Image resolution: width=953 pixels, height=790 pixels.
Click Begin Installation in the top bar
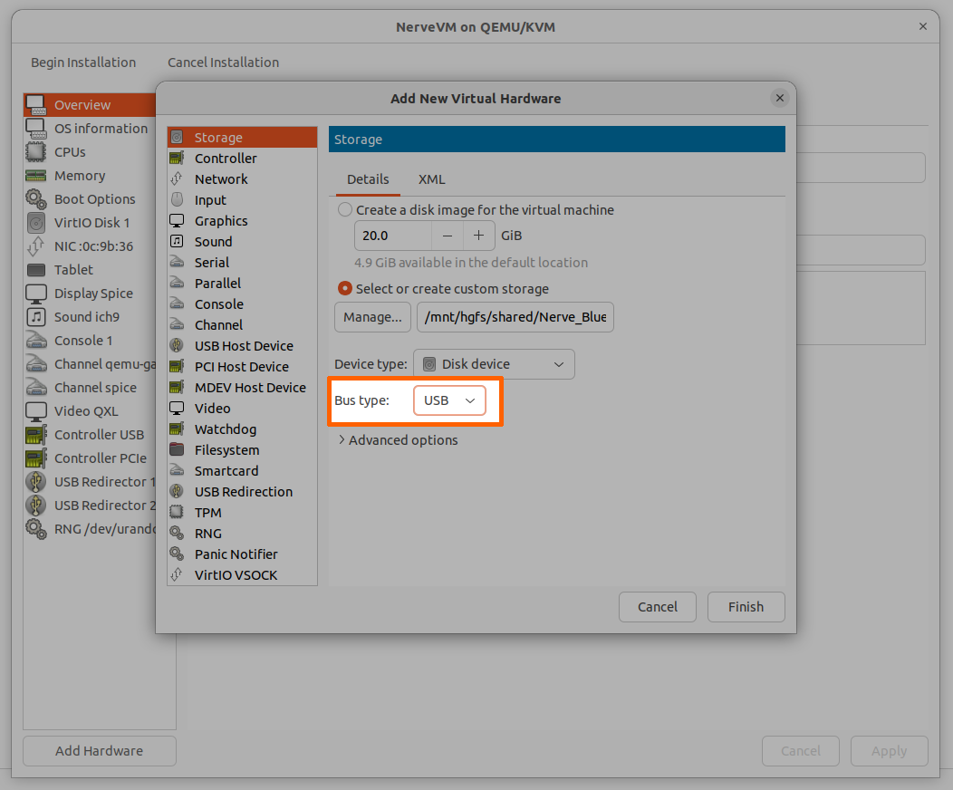coord(83,63)
